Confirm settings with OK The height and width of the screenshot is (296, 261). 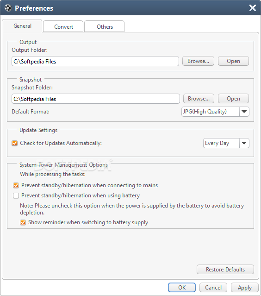coord(182,287)
